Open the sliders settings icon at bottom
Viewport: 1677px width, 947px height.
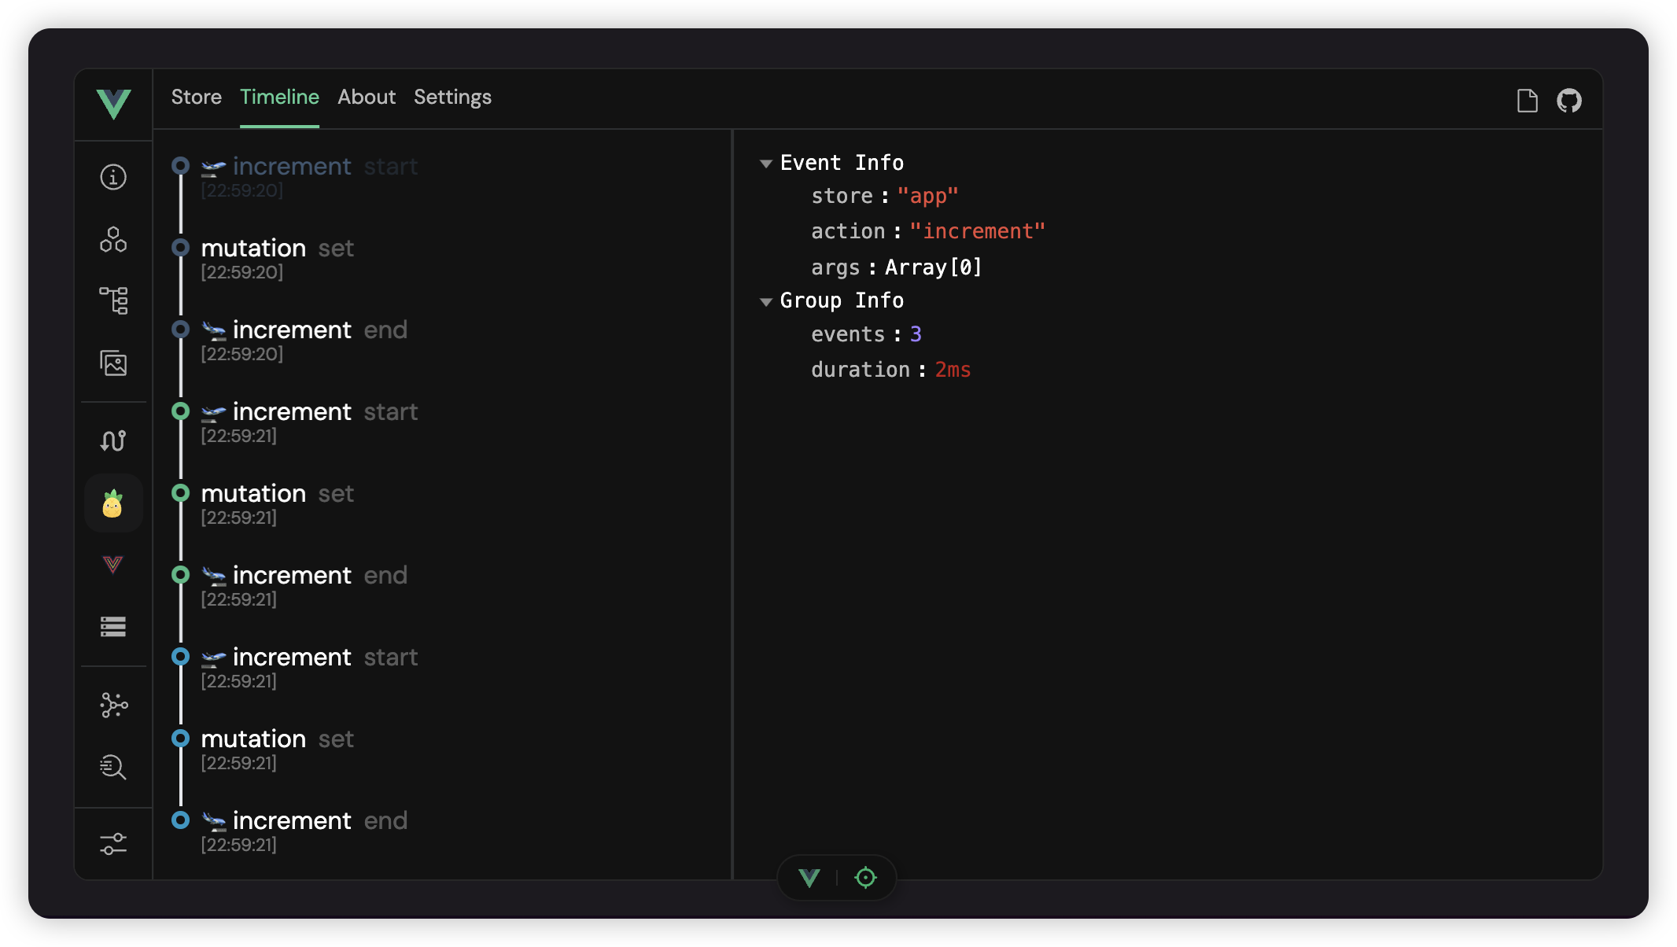(x=113, y=844)
